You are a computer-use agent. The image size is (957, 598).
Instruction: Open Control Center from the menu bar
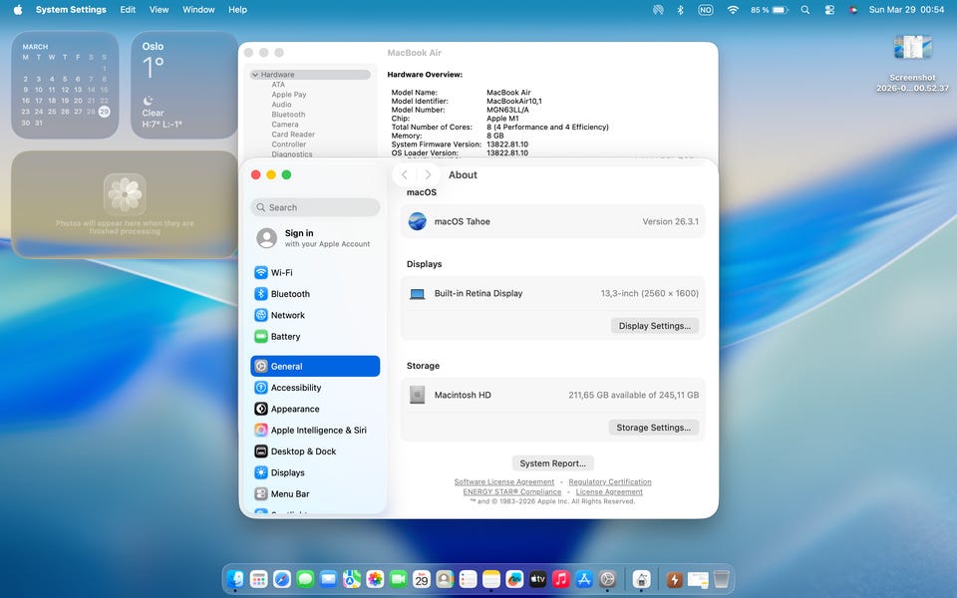click(829, 10)
